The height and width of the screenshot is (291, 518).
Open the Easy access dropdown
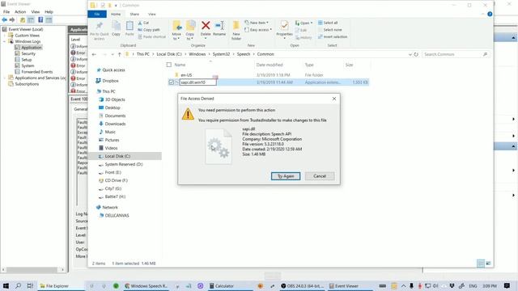(x=258, y=30)
